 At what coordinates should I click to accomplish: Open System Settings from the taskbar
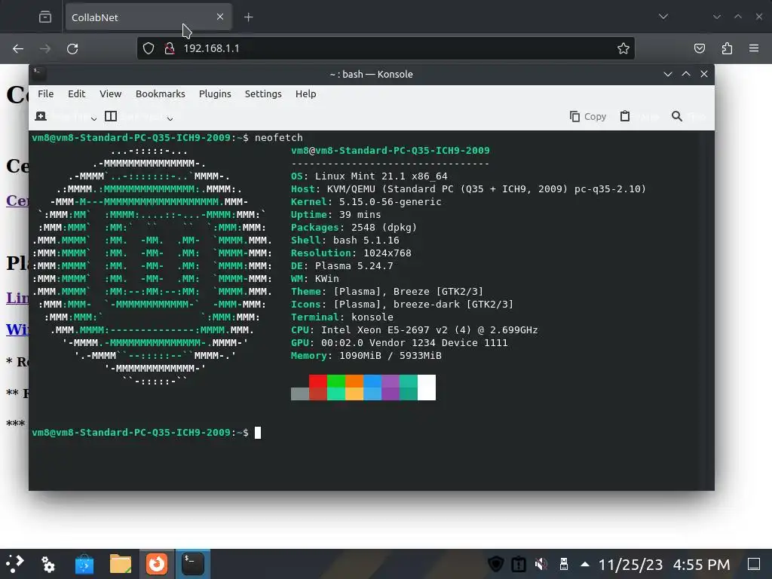(x=47, y=564)
